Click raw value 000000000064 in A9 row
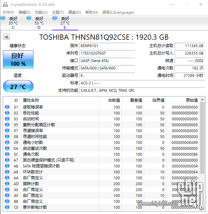Viewport: 208px width, 214px height. tap(185, 172)
